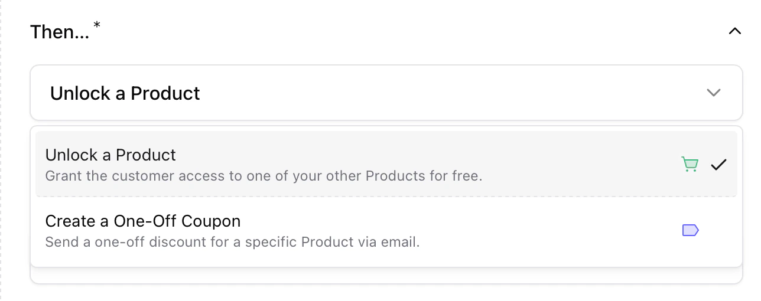The width and height of the screenshot is (761, 301).
Task: Click the selected value text in the combo box
Action: [125, 93]
